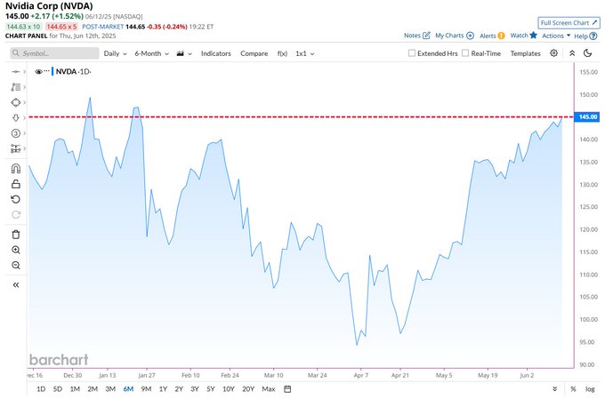This screenshot has height=399, width=605.
Task: Delete drawings with trash icon
Action: click(x=15, y=235)
